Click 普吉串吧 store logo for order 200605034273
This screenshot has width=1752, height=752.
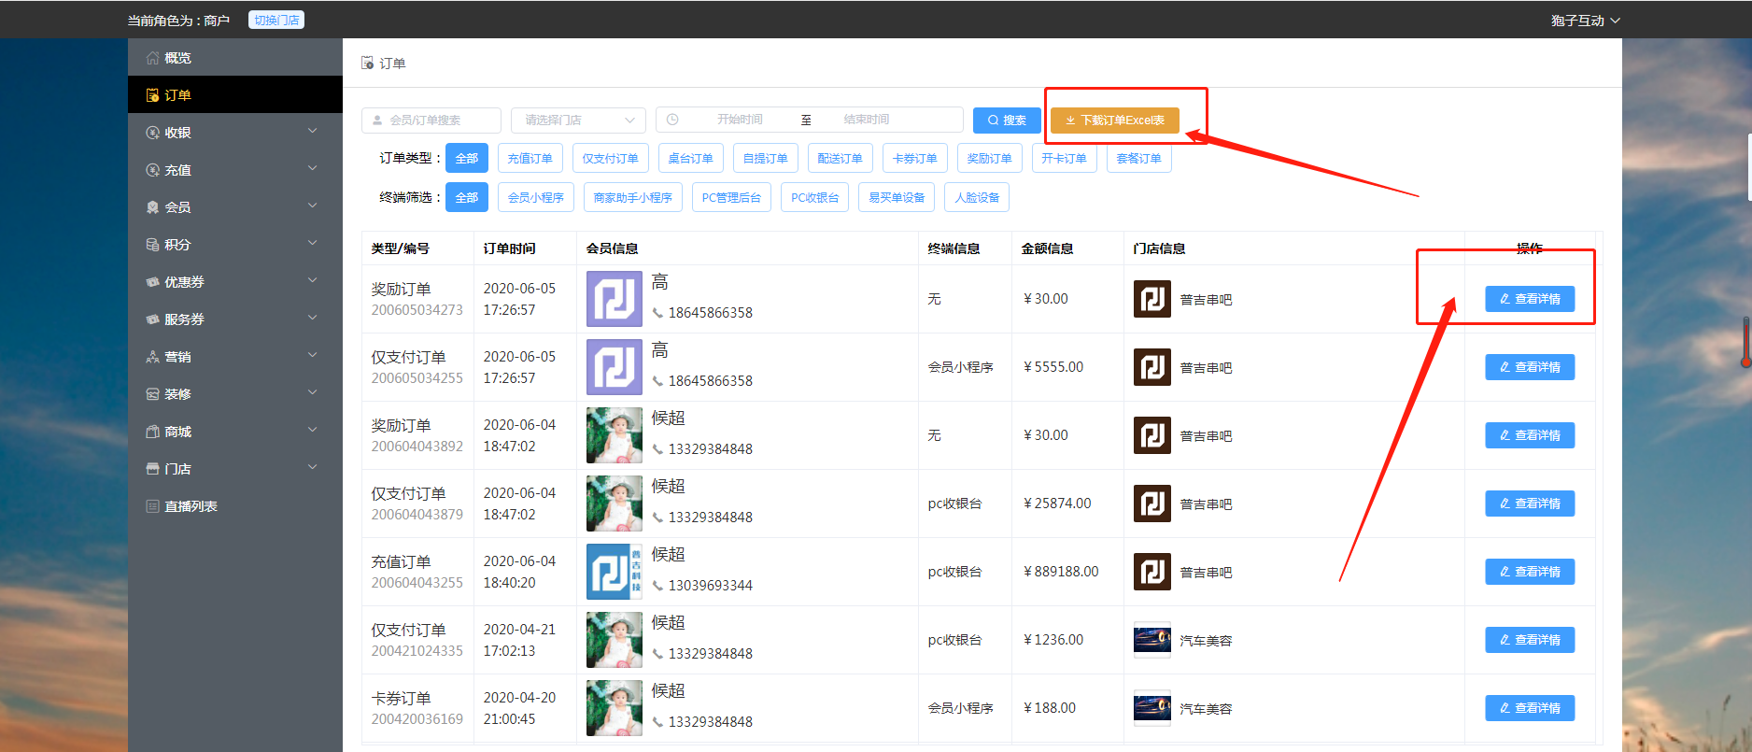(x=1152, y=299)
